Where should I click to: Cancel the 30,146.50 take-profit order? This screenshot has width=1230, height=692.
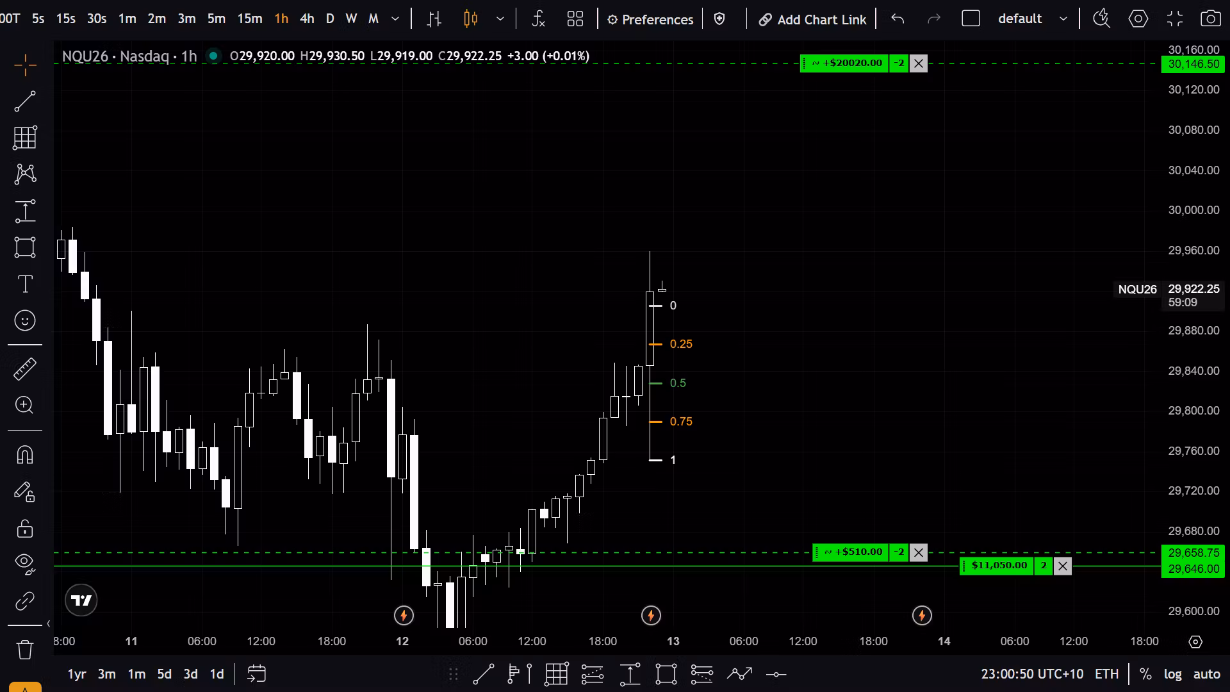[x=919, y=63]
